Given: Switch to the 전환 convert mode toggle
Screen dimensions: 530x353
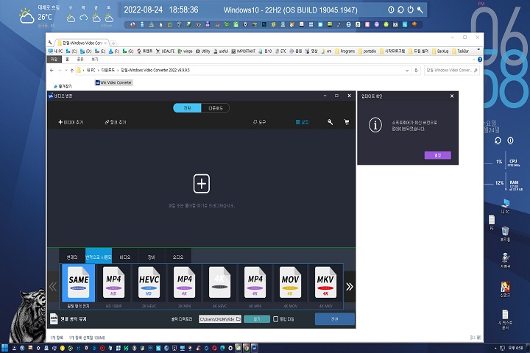Looking at the screenshot, I should [x=187, y=108].
